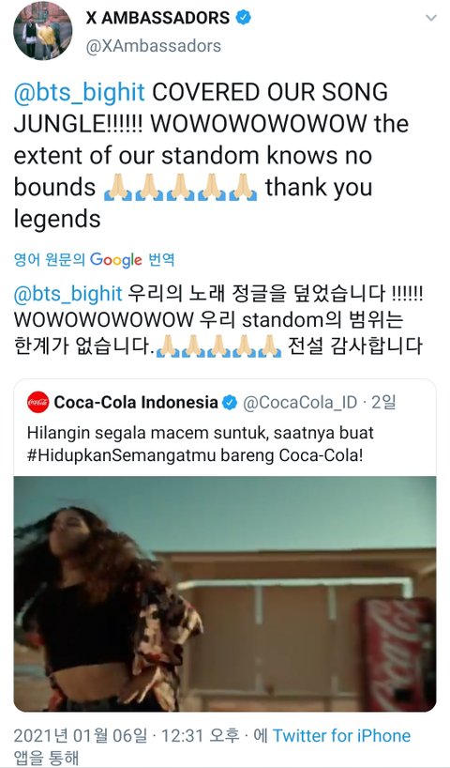Open @bts_bighit mention in translated text
Image resolution: width=450 pixels, height=768 pixels.
click(68, 294)
